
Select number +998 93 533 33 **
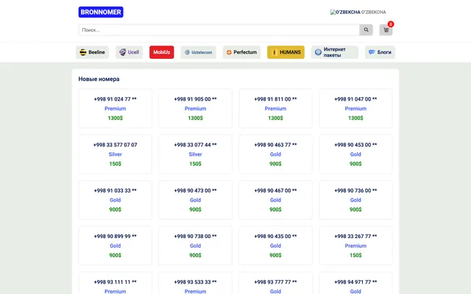(195, 283)
